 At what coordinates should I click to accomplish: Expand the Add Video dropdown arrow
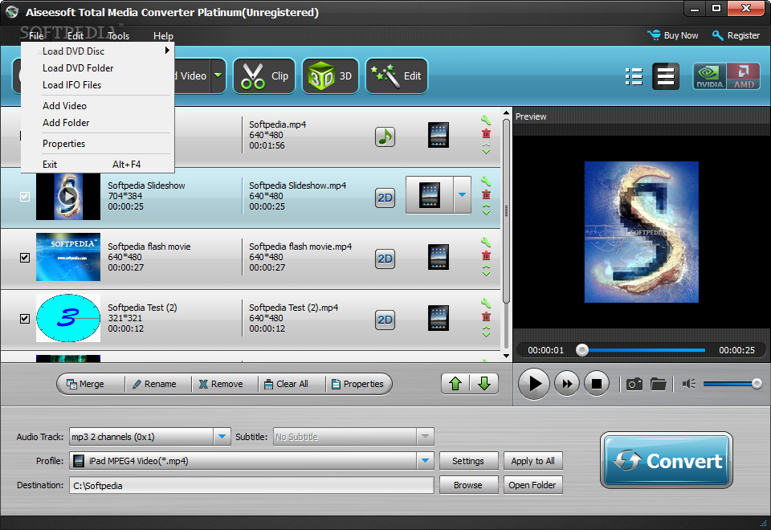pos(218,75)
